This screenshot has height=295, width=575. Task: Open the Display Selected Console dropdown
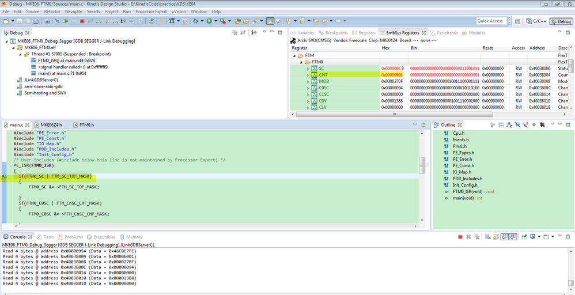(539, 237)
